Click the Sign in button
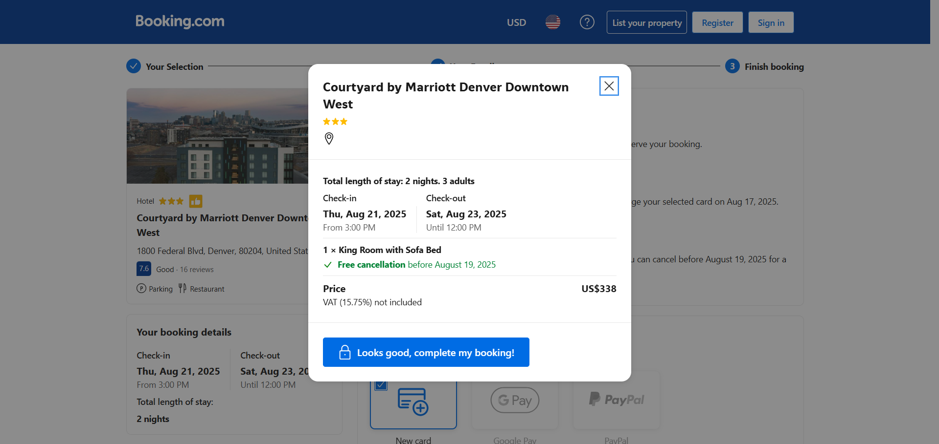Screen dimensions: 939x444 771,22
